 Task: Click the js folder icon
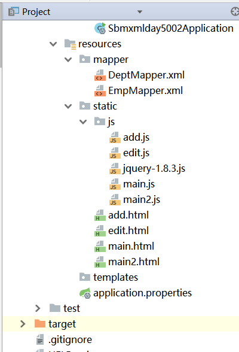point(100,121)
